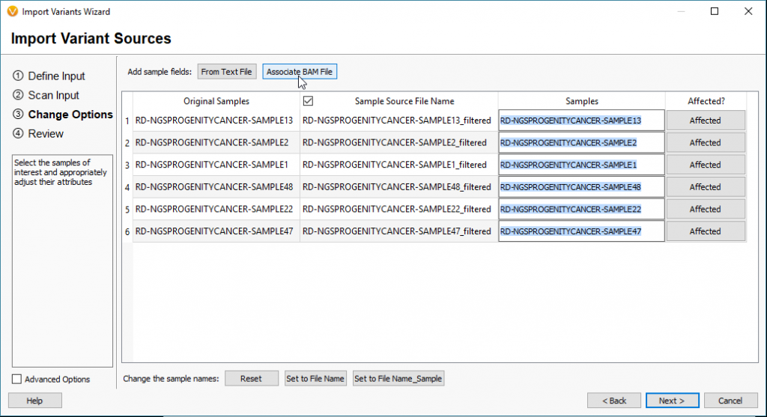Select original sample RD-NGSPROGENITYCANCER-SAMPLE1 cell
Viewport: 767px width, 417px height.
pyautogui.click(x=216, y=165)
